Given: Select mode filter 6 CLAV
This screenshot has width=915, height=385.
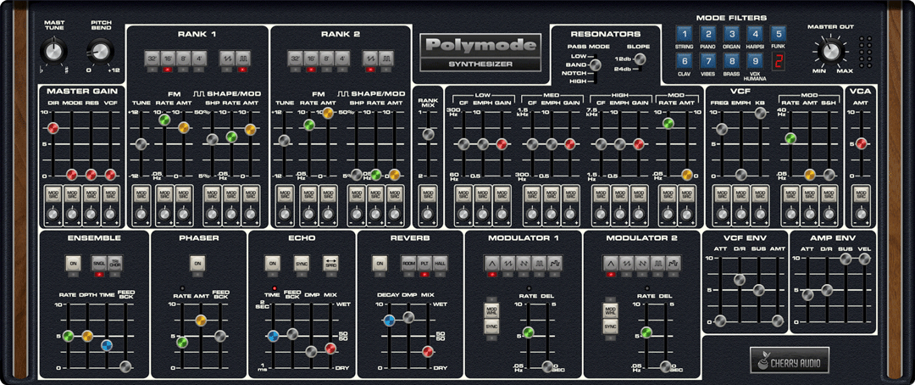Looking at the screenshot, I should point(685,60).
